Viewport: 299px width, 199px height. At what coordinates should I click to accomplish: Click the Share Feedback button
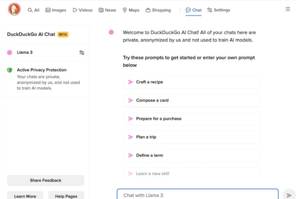(46, 181)
